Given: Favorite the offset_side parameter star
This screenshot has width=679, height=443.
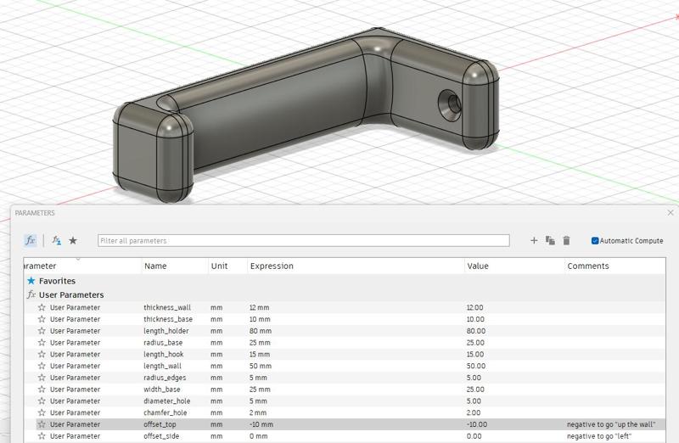Looking at the screenshot, I should (42, 436).
